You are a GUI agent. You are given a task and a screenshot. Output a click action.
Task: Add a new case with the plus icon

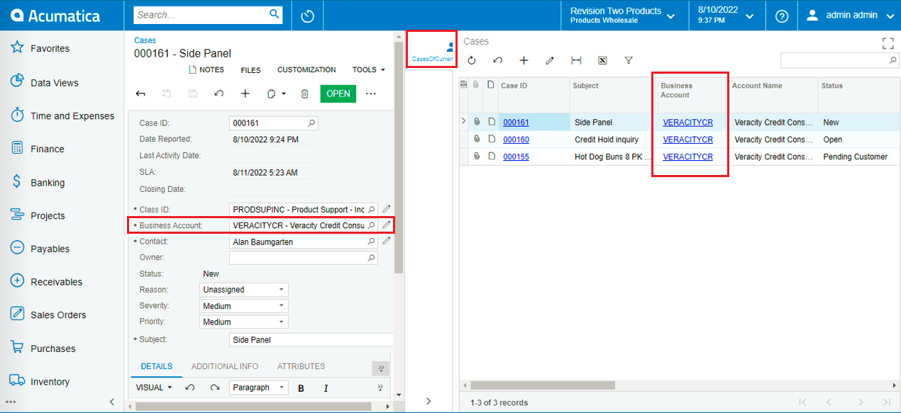coord(245,93)
